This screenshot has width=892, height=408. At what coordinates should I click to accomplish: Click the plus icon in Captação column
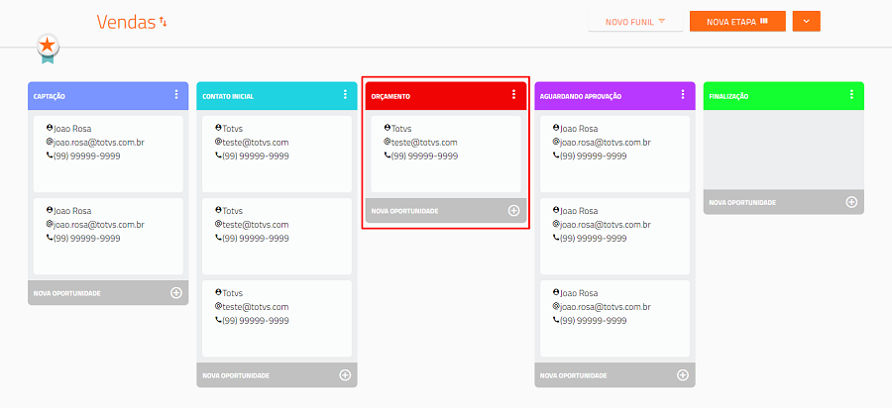point(176,293)
